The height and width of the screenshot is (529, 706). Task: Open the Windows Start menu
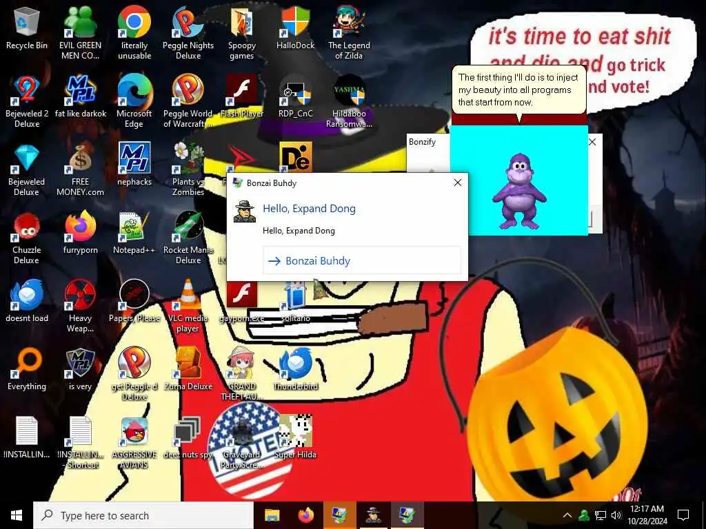coord(17,515)
